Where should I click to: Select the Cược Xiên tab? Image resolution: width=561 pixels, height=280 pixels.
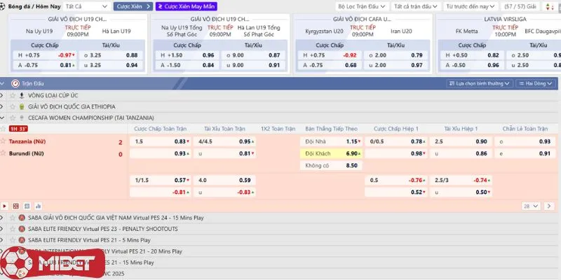pyautogui.click(x=131, y=6)
